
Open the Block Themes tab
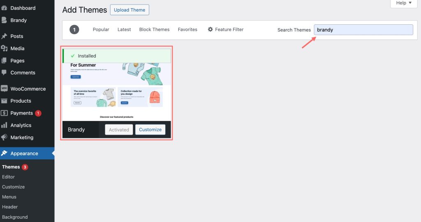(x=154, y=30)
